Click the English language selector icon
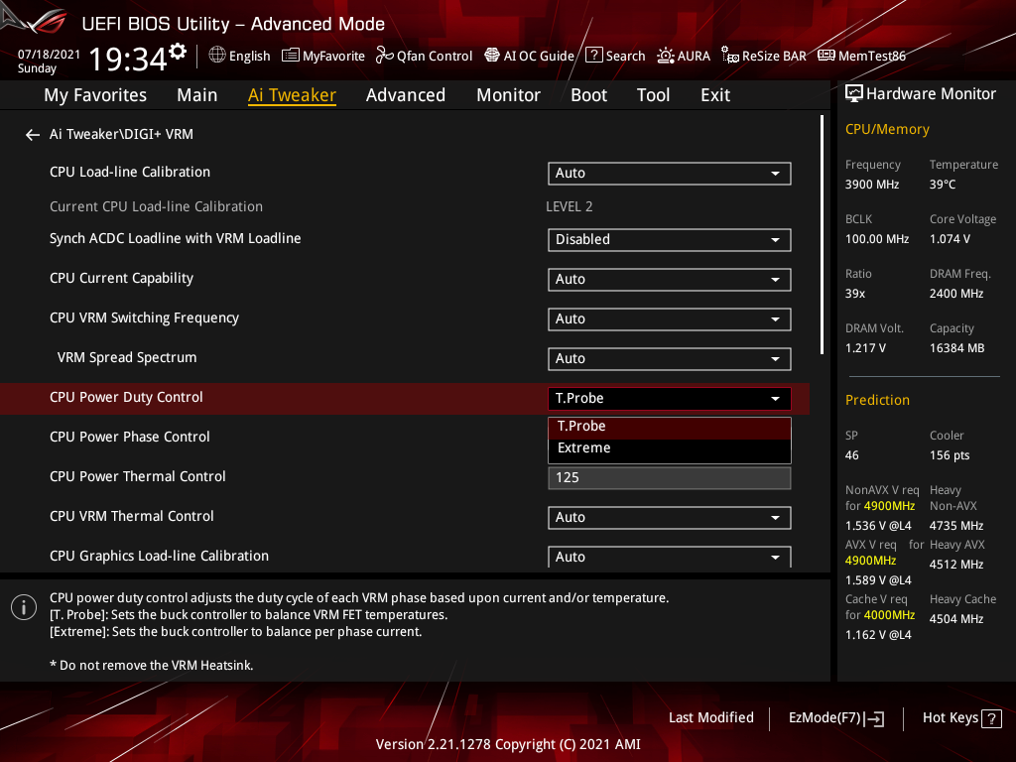 coord(216,56)
